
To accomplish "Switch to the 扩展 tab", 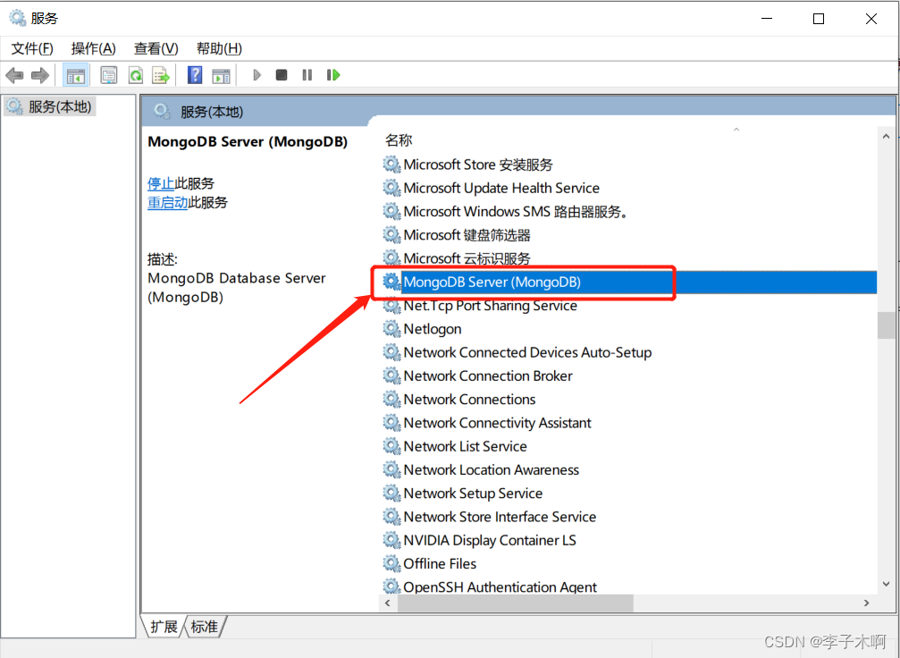I will 164,627.
